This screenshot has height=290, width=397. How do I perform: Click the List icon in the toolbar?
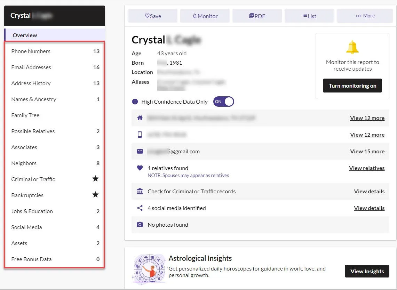click(303, 15)
